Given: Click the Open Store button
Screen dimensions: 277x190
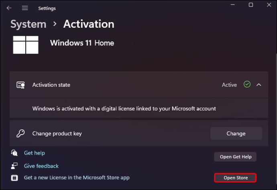Looking at the screenshot, I should (x=235, y=178).
